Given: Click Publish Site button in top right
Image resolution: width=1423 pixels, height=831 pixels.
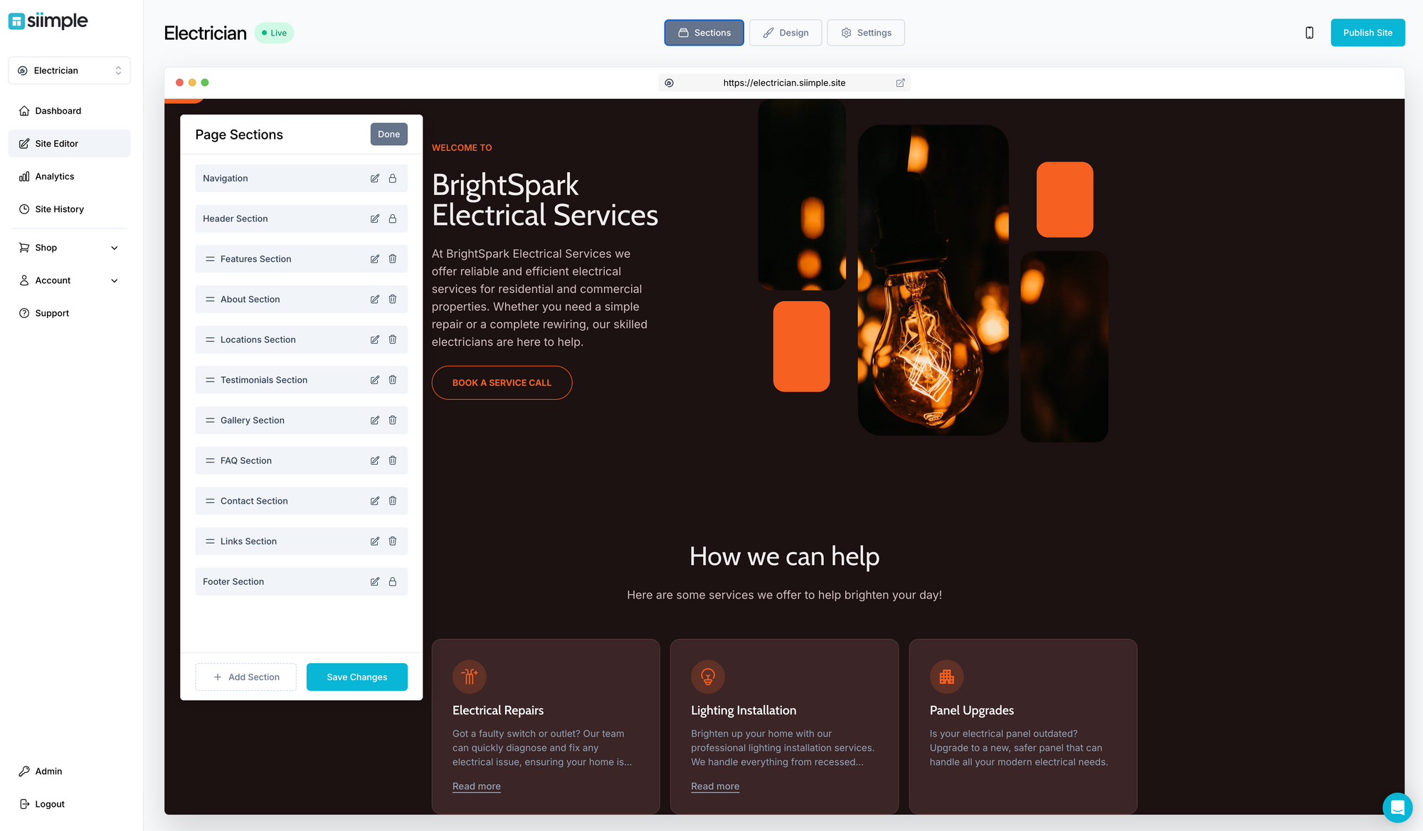Looking at the screenshot, I should pos(1368,31).
